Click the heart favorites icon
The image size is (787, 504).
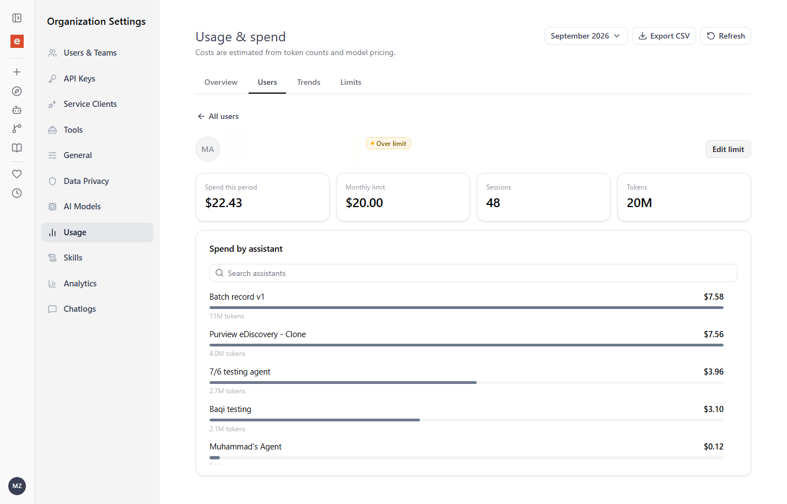pos(17,174)
